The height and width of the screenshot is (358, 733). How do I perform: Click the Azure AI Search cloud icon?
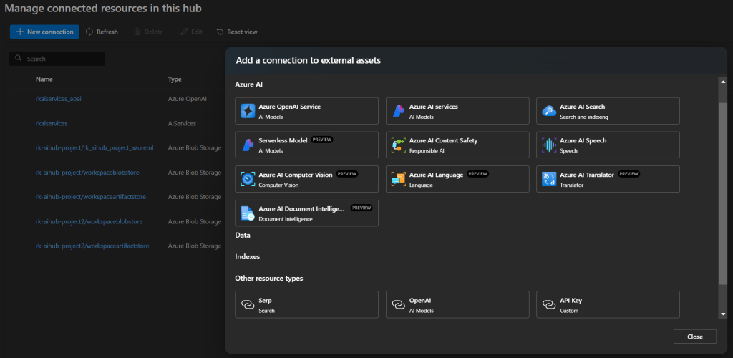click(x=549, y=111)
